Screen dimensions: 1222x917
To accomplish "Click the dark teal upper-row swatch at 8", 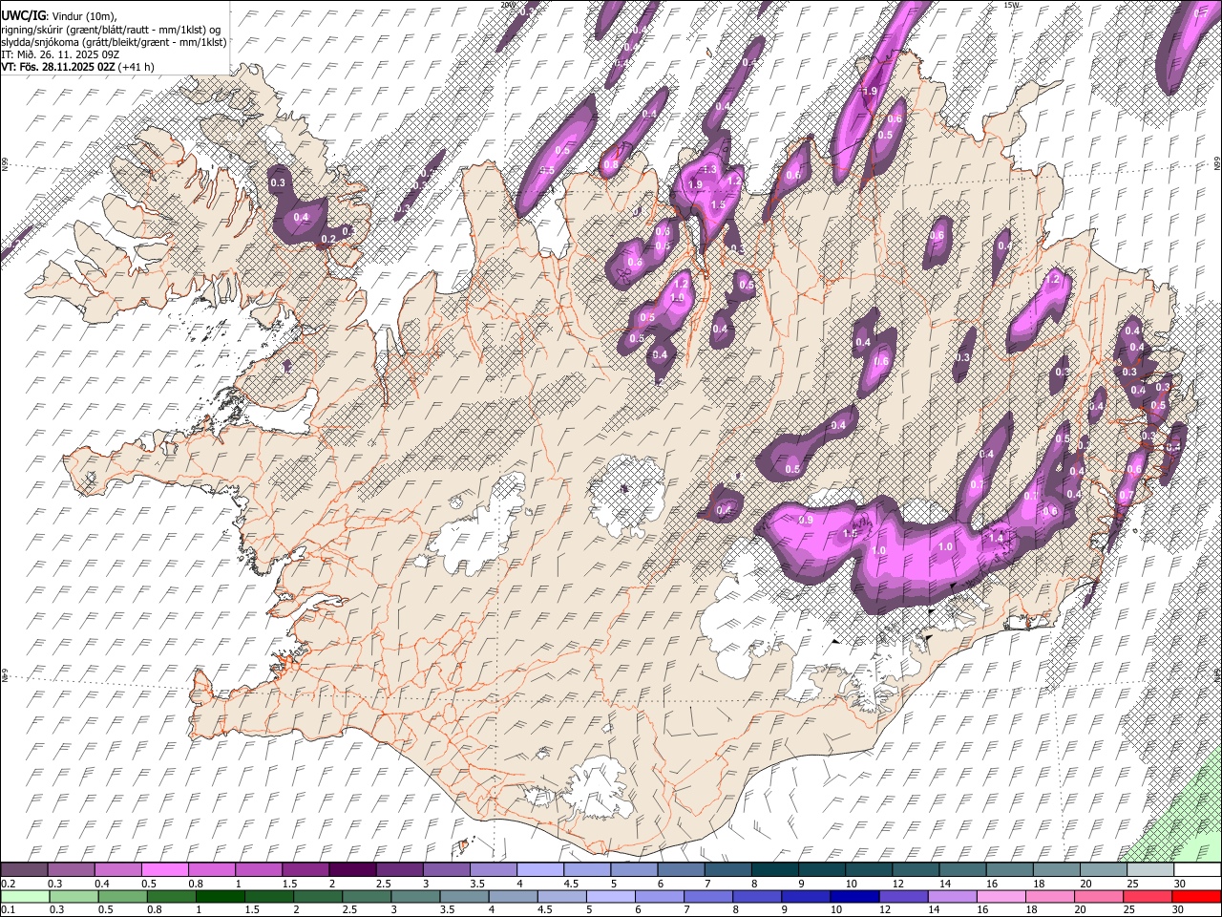I will [x=775, y=870].
